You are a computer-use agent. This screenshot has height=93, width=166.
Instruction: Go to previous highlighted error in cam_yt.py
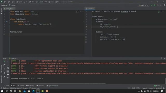coord(80,12)
